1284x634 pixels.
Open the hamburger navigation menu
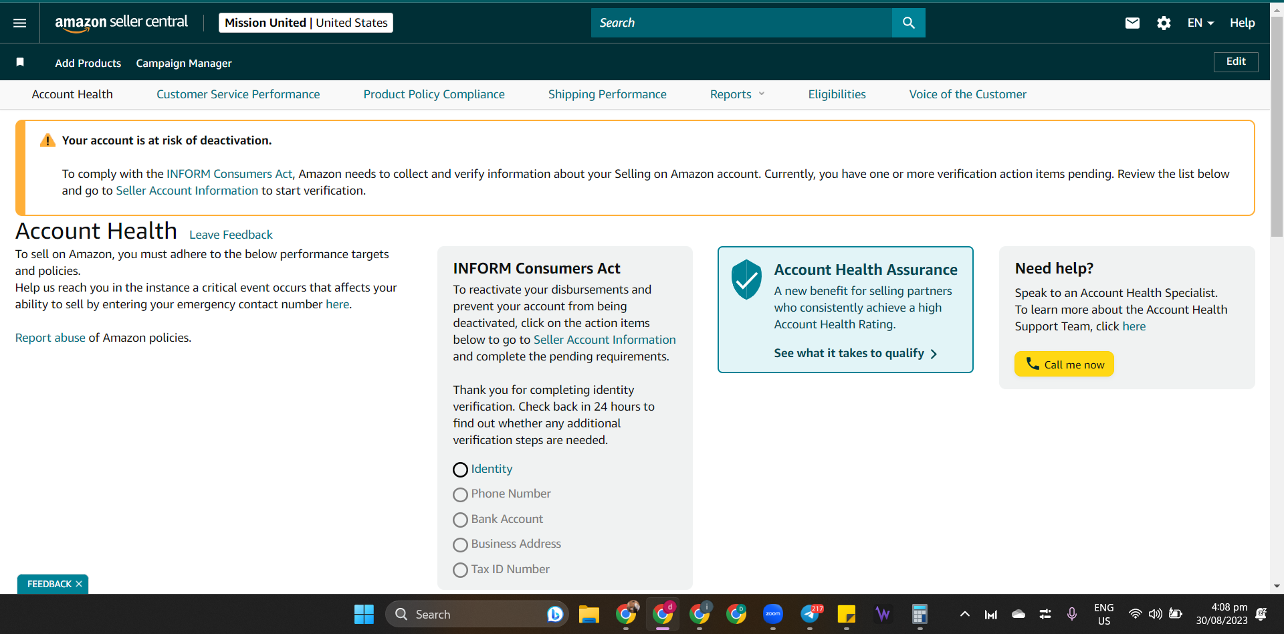coord(20,23)
